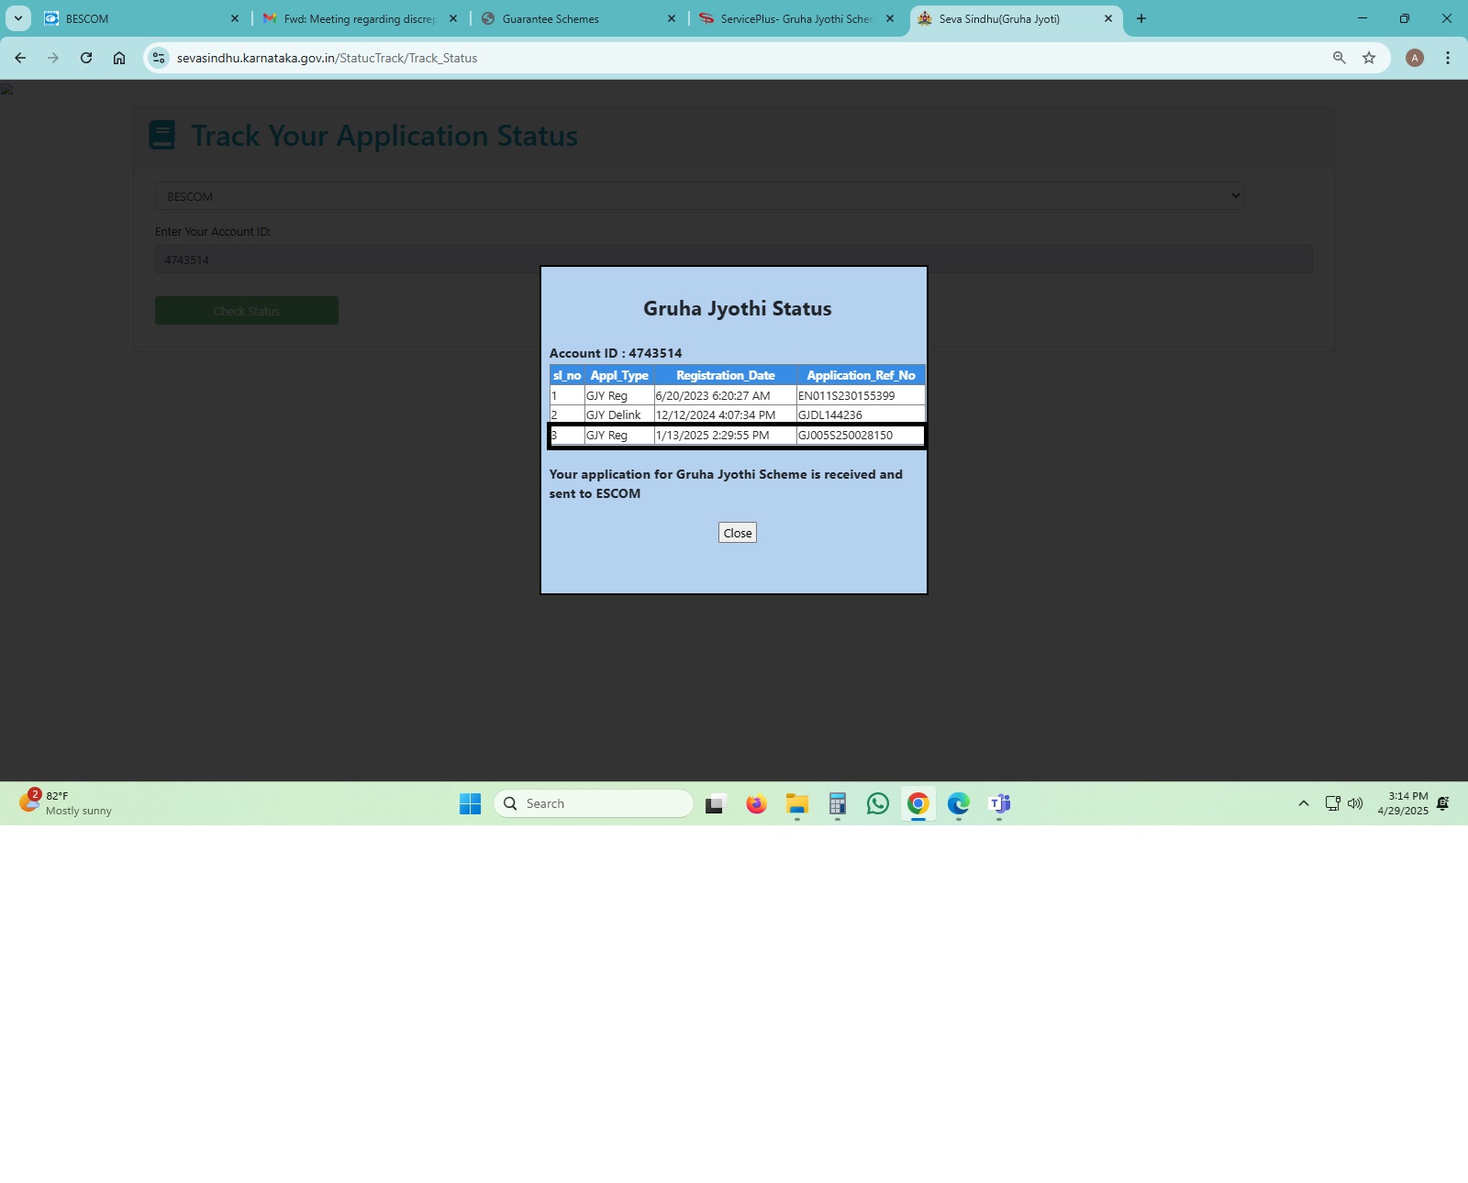Reload the current page

pos(86,58)
